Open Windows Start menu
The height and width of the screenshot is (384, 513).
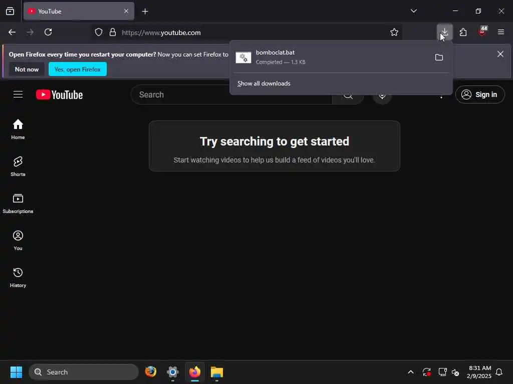tap(16, 372)
